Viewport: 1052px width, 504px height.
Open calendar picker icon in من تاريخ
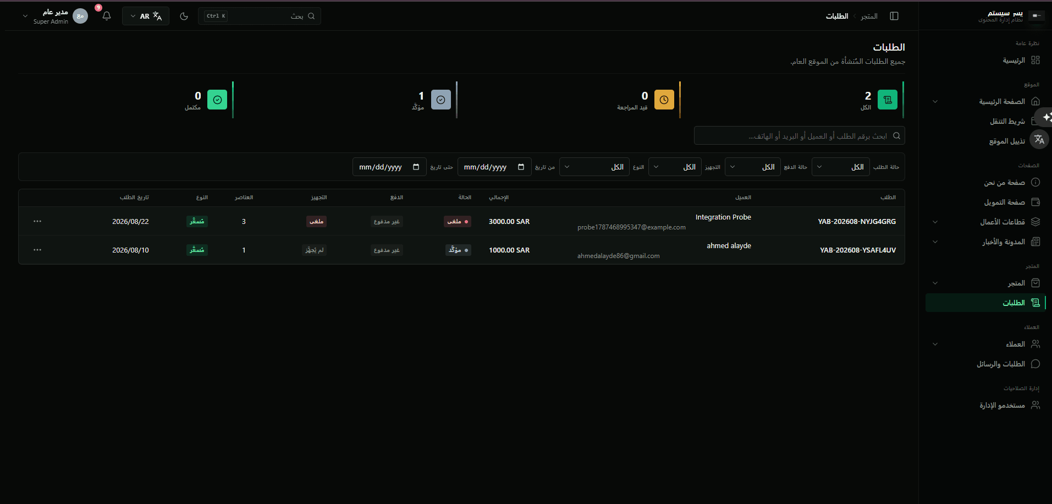pos(521,167)
